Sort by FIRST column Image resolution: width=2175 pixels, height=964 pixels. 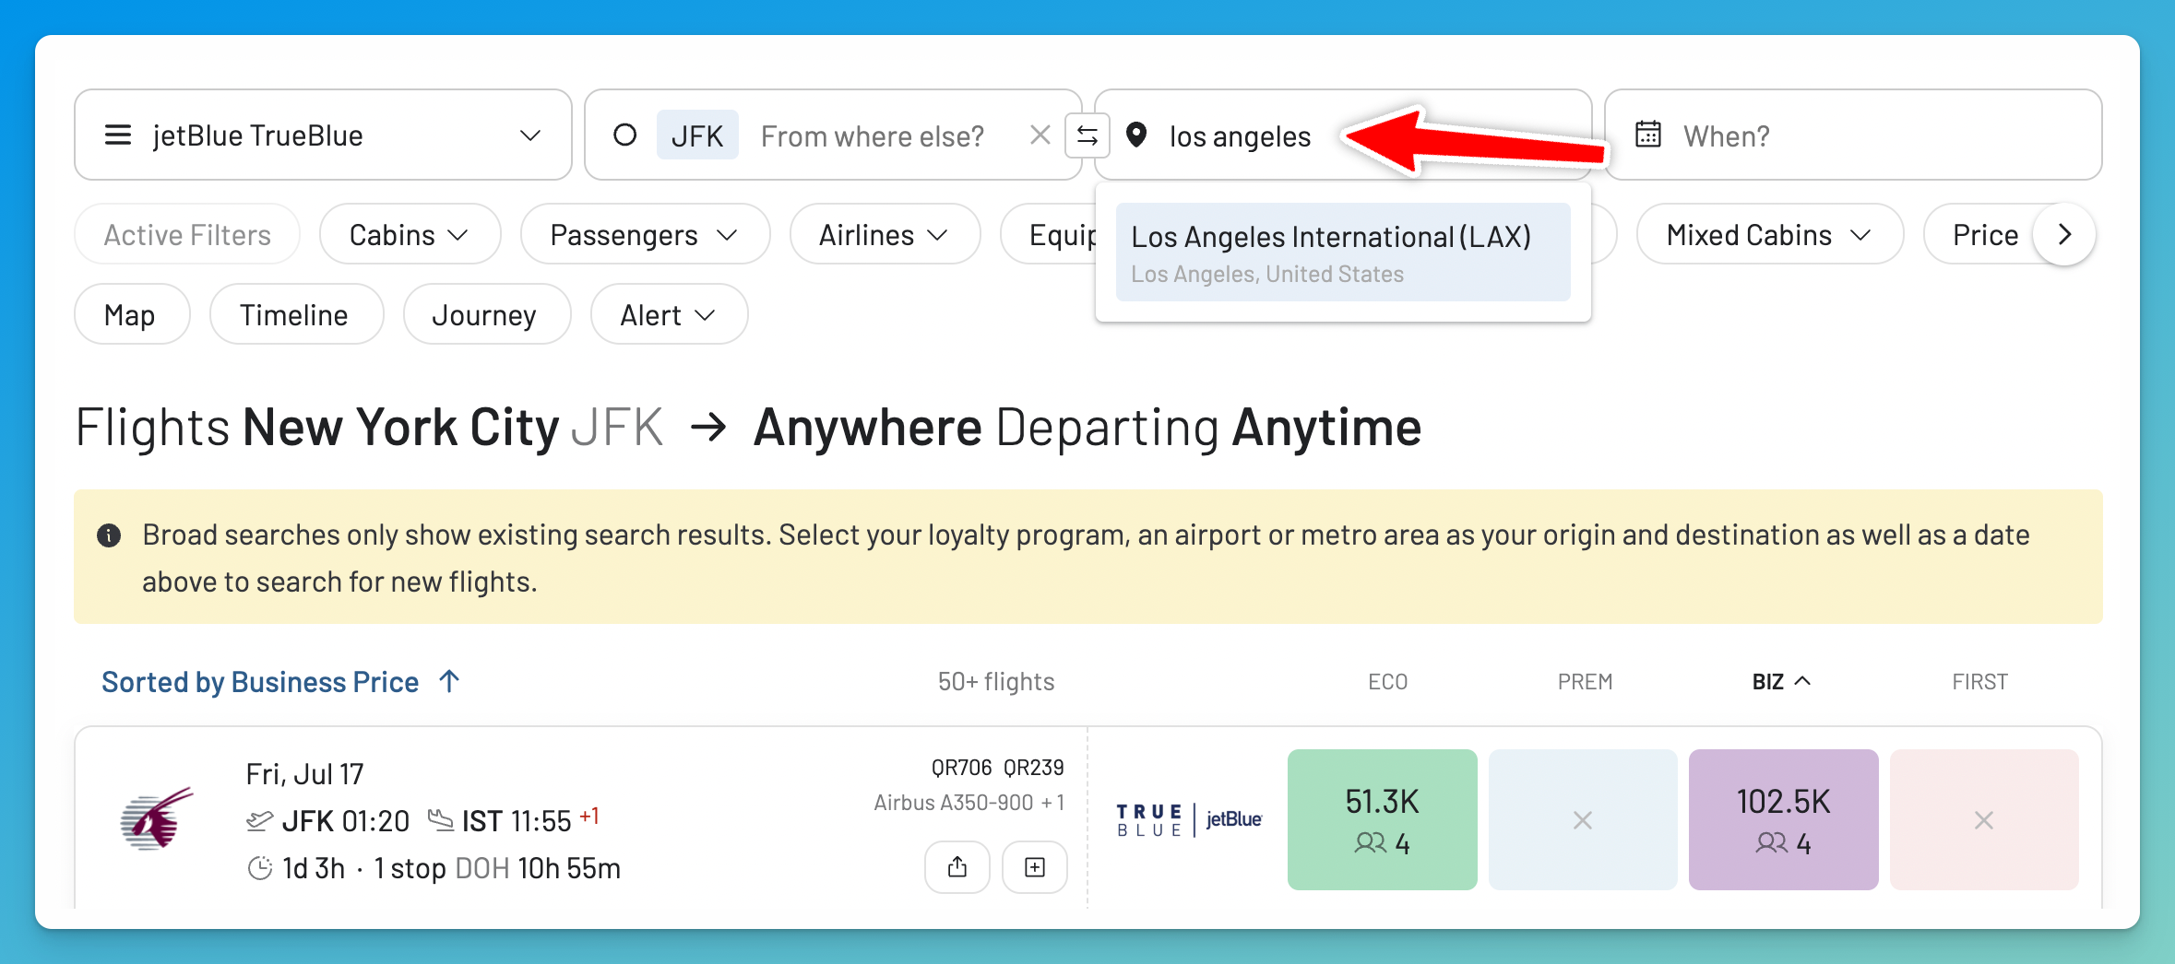1979,682
